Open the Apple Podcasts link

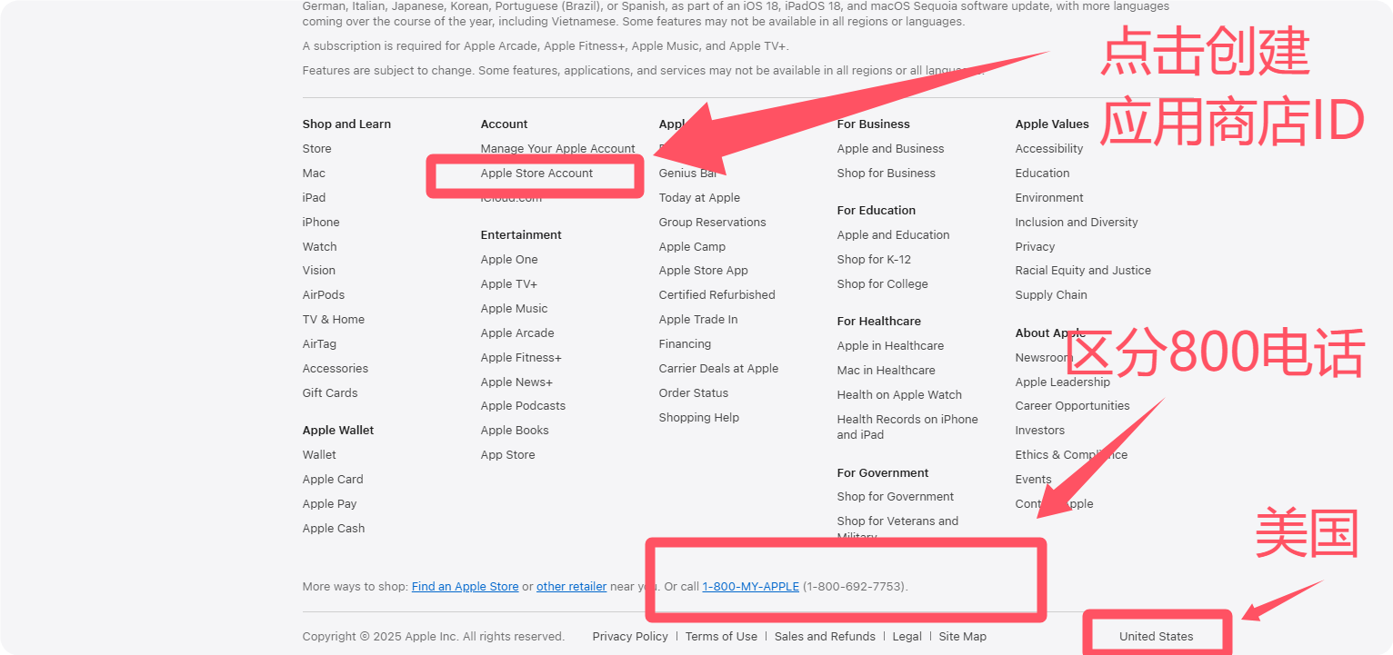point(523,406)
